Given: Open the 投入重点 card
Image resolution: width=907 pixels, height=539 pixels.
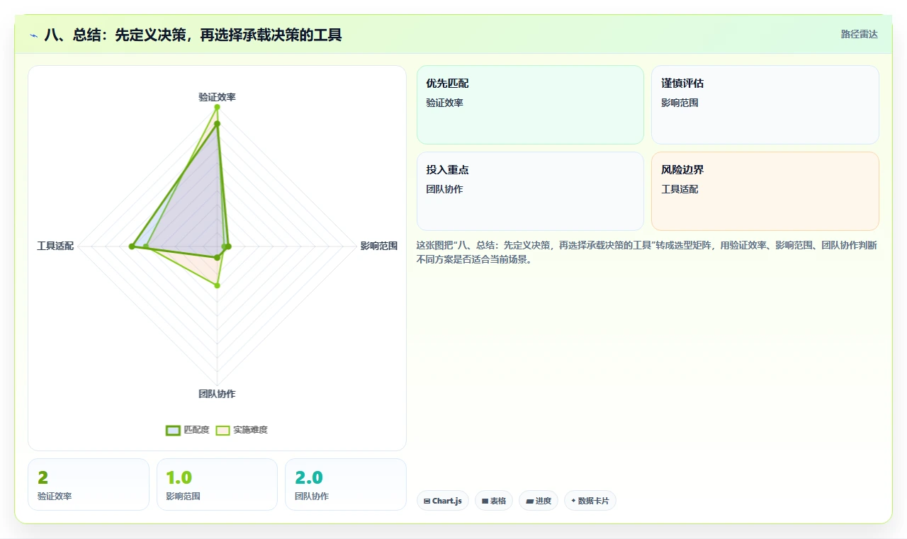Looking at the screenshot, I should tap(530, 191).
